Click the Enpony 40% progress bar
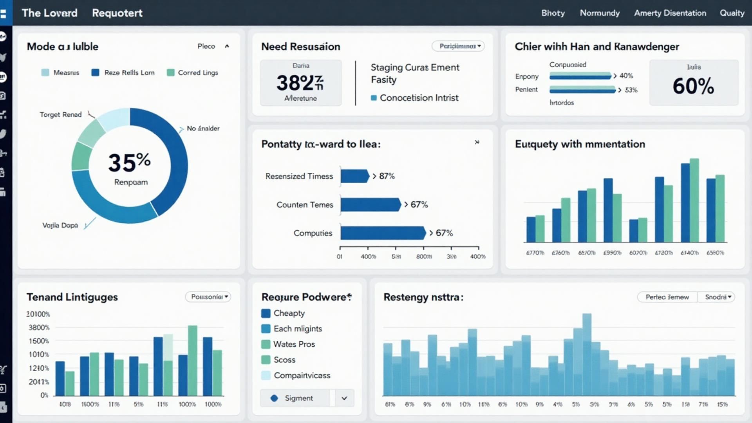The height and width of the screenshot is (423, 752). (580, 76)
